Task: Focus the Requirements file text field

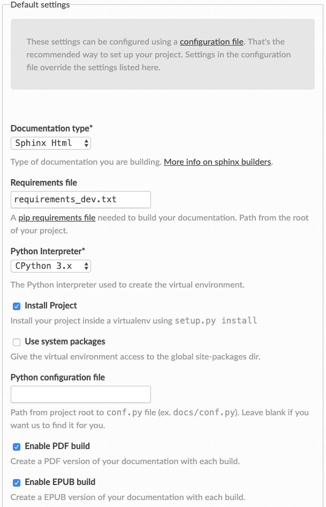Action: tap(81, 200)
